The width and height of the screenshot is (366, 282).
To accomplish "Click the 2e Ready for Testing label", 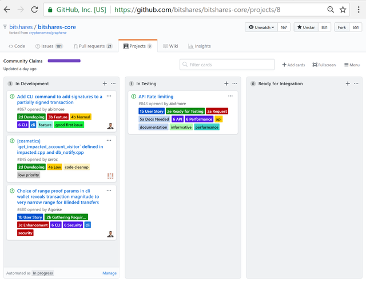I will pos(185,112).
